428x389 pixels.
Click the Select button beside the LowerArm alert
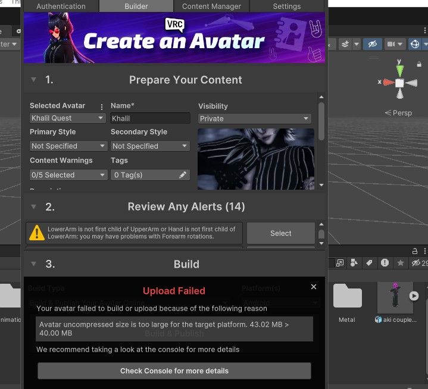[x=280, y=233]
